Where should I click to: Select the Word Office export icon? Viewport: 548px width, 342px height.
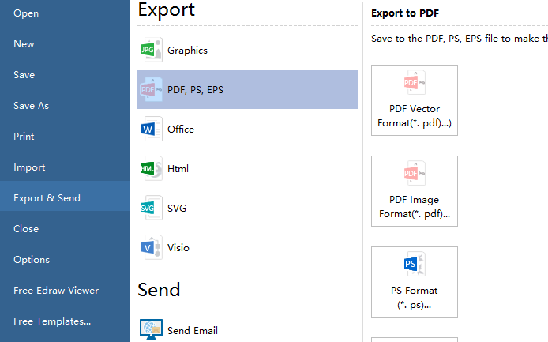pyautogui.click(x=150, y=129)
